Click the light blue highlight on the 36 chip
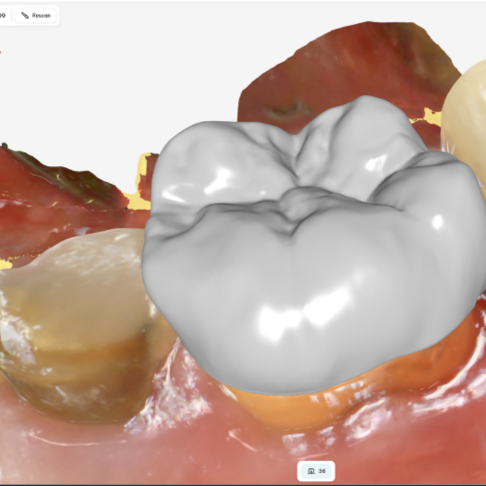Viewport: 486px width, 486px height. [317, 472]
